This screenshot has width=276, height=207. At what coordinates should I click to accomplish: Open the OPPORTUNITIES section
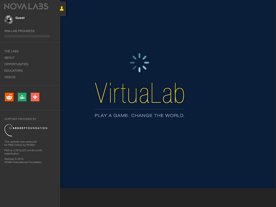[16, 64]
